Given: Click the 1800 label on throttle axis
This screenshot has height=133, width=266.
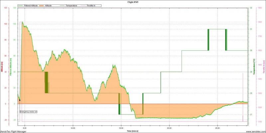Looking at the screenshot, I should (259, 22).
